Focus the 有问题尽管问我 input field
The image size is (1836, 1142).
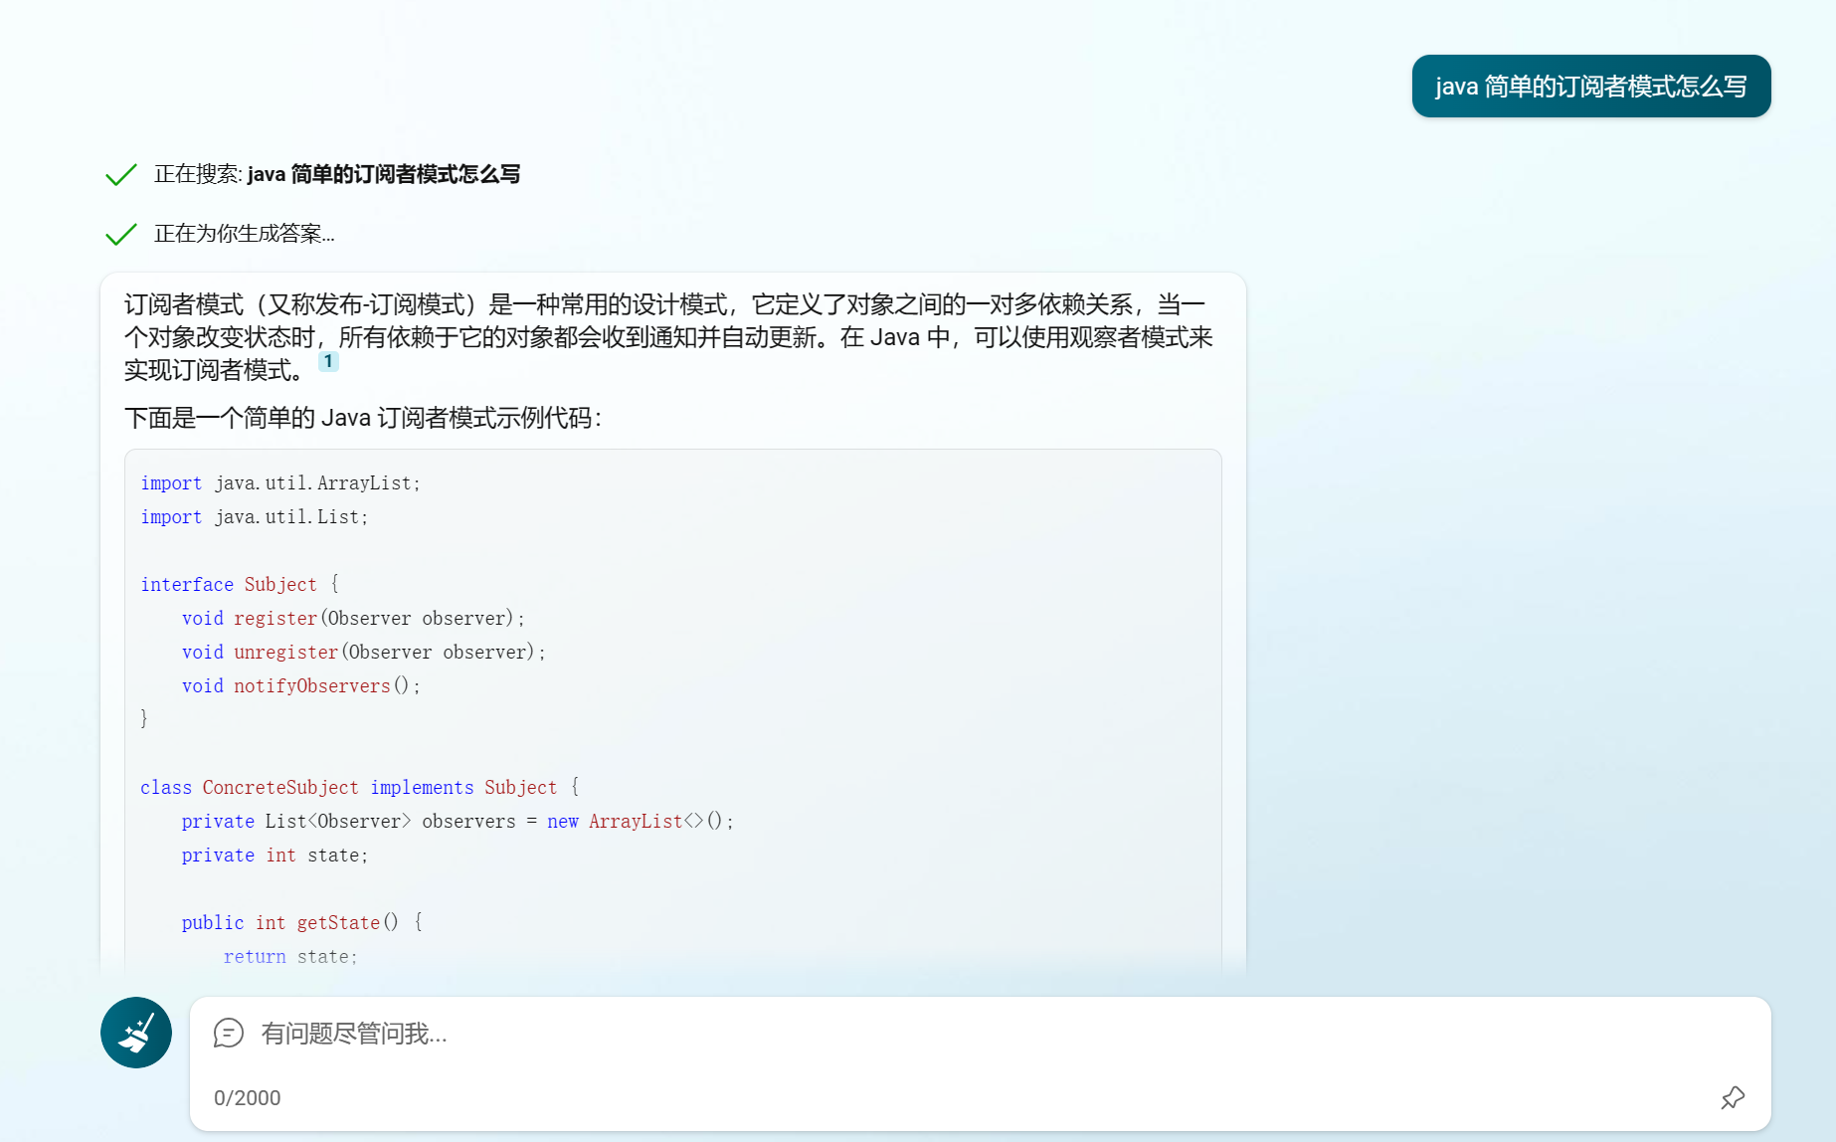[980, 1034]
